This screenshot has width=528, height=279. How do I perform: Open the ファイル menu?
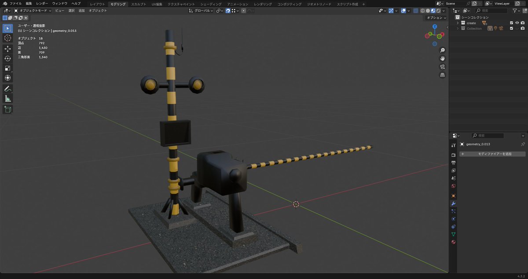click(16, 4)
